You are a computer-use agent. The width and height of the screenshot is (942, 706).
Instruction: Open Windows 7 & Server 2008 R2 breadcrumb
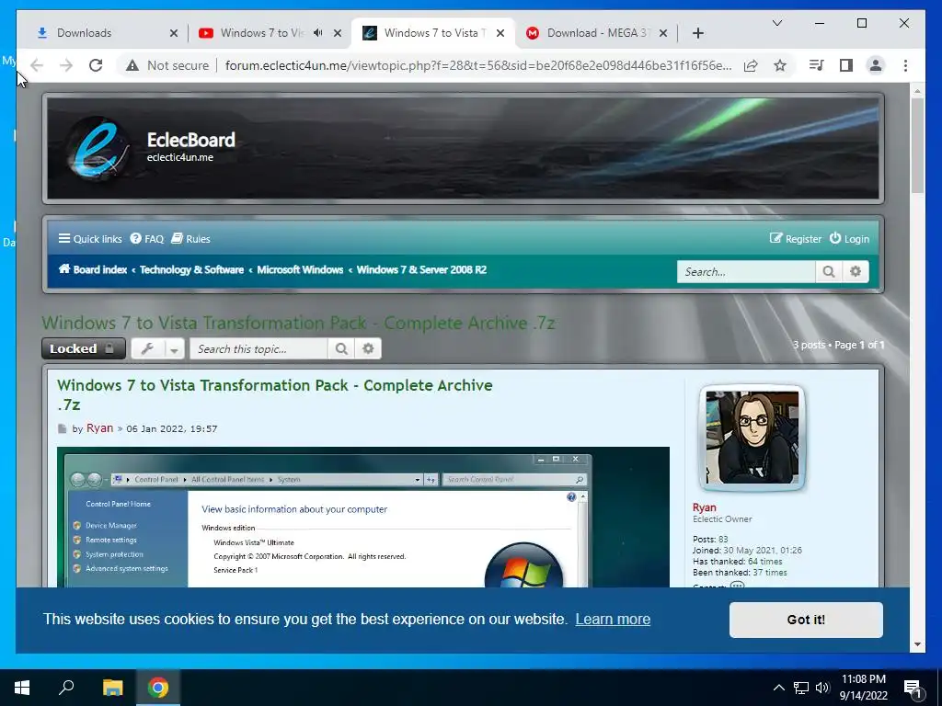[421, 269]
